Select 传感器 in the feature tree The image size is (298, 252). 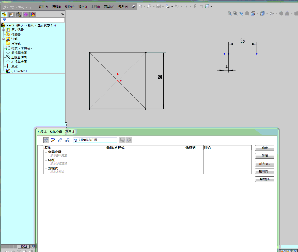pyautogui.click(x=13, y=34)
